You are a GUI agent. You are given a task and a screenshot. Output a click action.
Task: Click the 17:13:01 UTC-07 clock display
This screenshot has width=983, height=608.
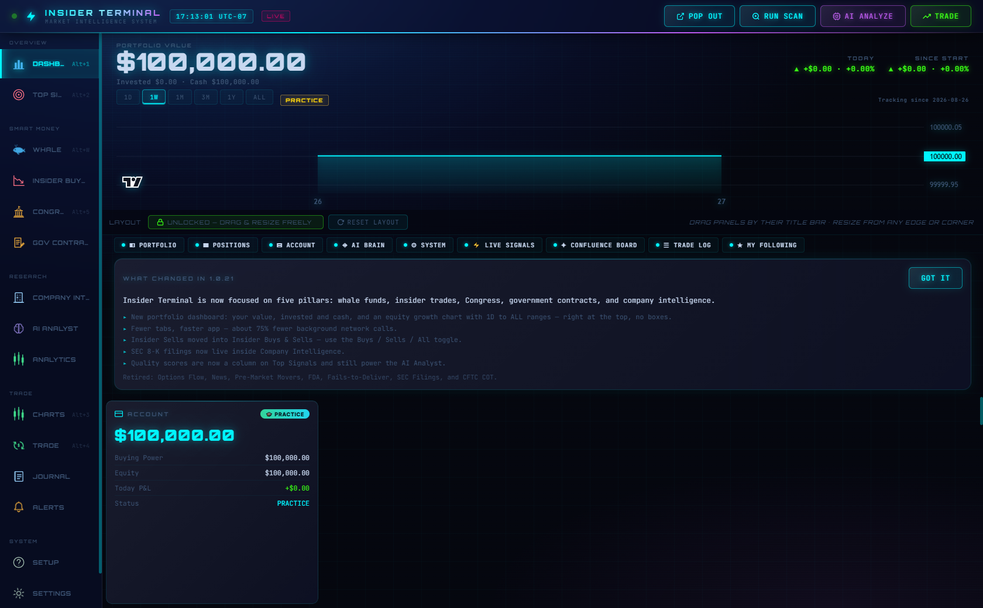(211, 16)
